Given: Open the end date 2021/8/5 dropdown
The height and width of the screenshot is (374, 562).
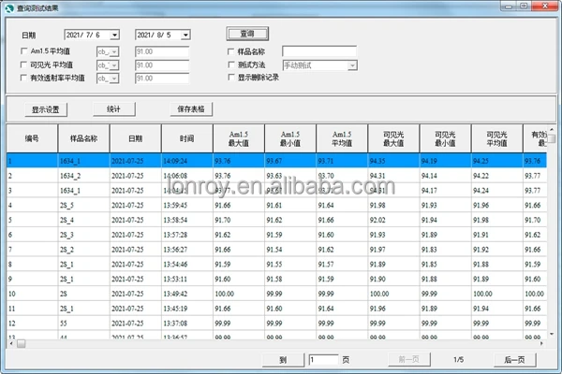Looking at the screenshot, I should (186, 35).
